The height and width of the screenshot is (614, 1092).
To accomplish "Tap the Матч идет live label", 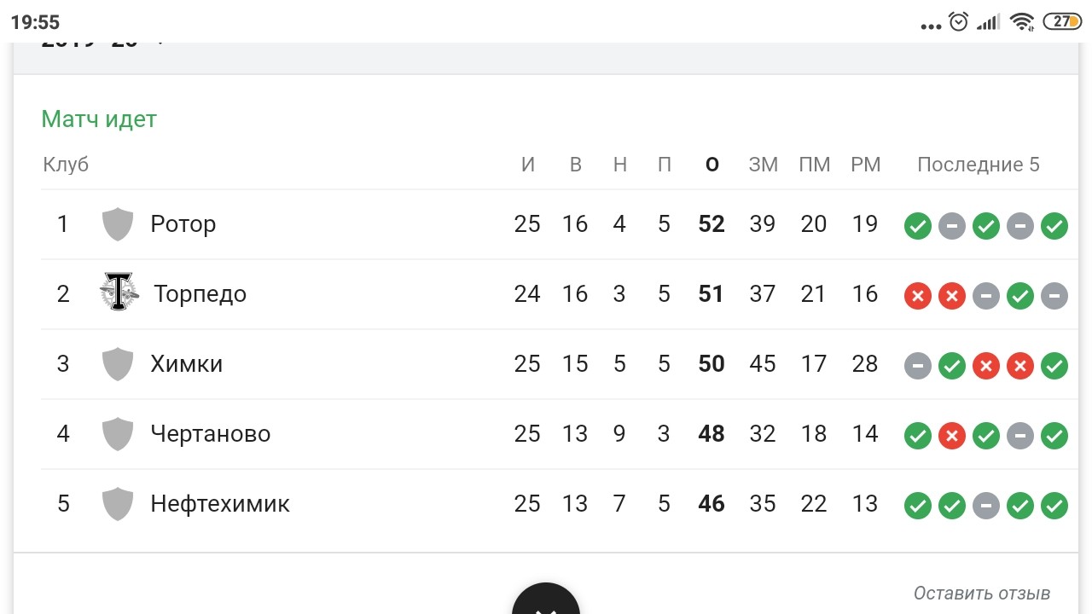I will (99, 119).
